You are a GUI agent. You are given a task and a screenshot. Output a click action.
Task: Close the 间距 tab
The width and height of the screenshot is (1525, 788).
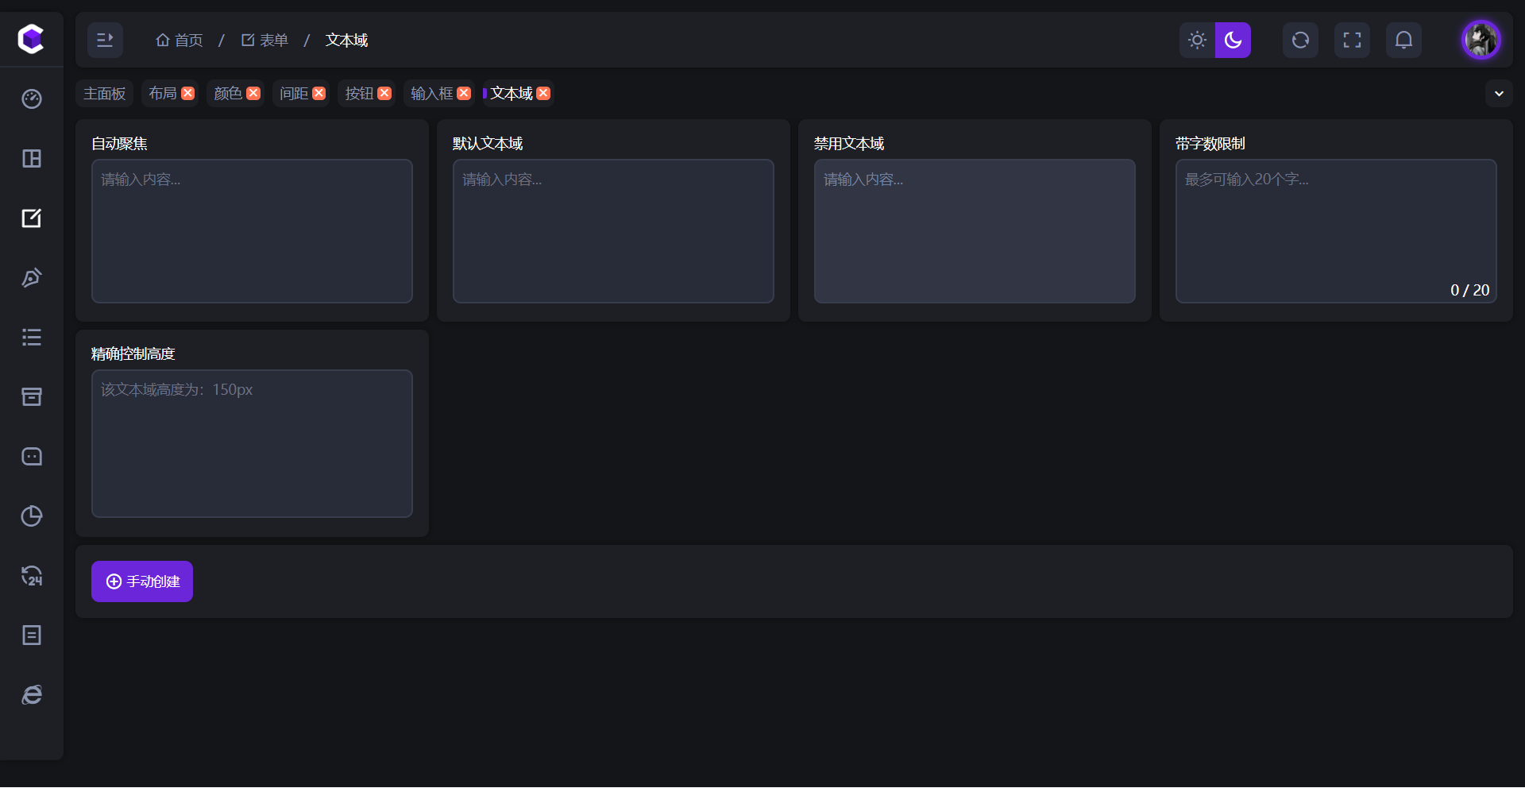pos(319,93)
